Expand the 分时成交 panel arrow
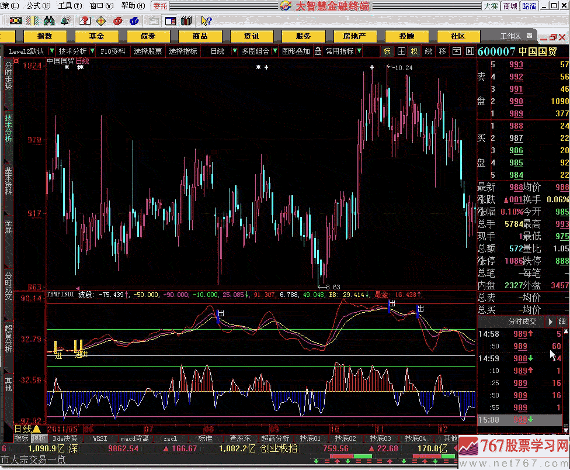570x470 pixels. (550, 321)
